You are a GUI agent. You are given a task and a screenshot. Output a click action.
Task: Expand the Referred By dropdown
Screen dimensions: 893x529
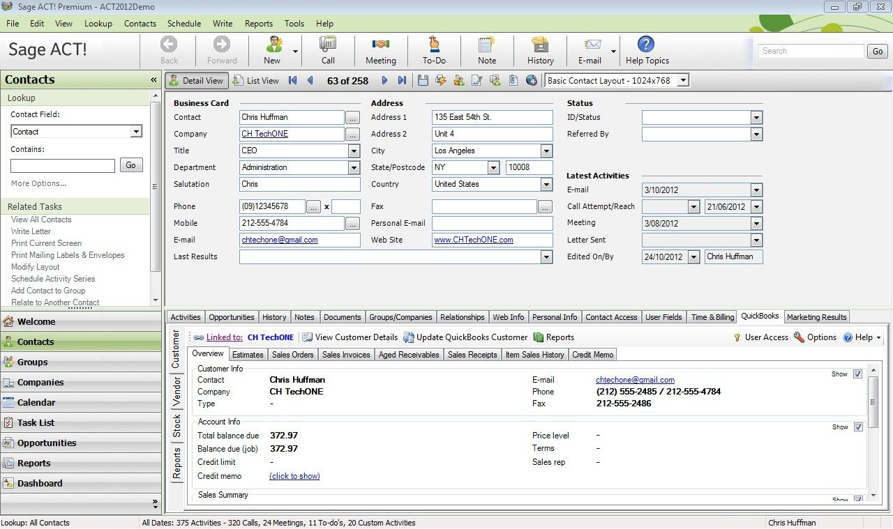coord(756,134)
